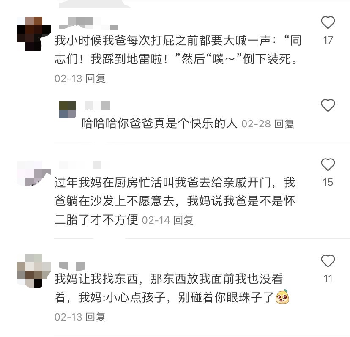Reply to the 02-13 landmine fart comment
The width and height of the screenshot is (350, 337).
point(95,79)
